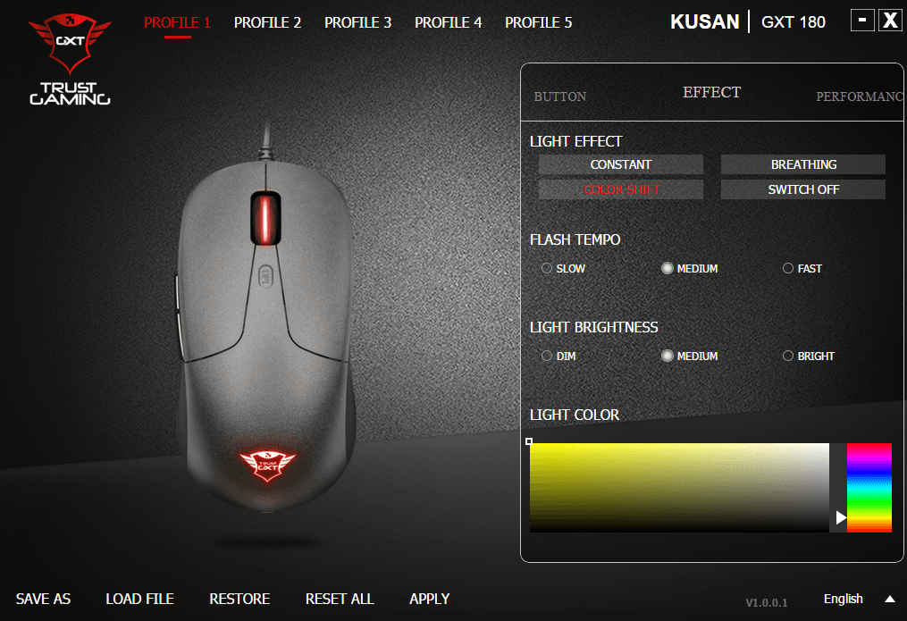This screenshot has width=907, height=621.
Task: Click the red scroll wheel on mouse image
Action: pyautogui.click(x=265, y=219)
